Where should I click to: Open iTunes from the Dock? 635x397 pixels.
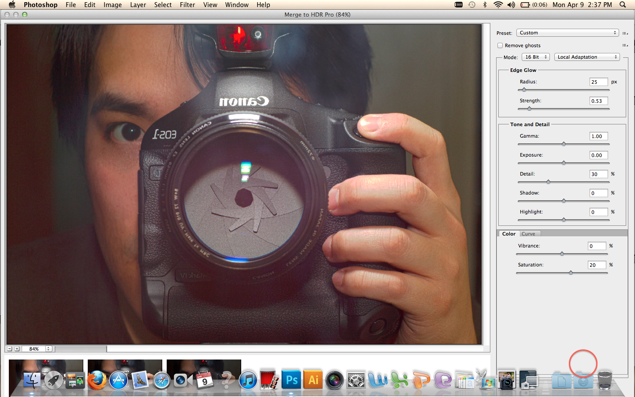point(248,380)
